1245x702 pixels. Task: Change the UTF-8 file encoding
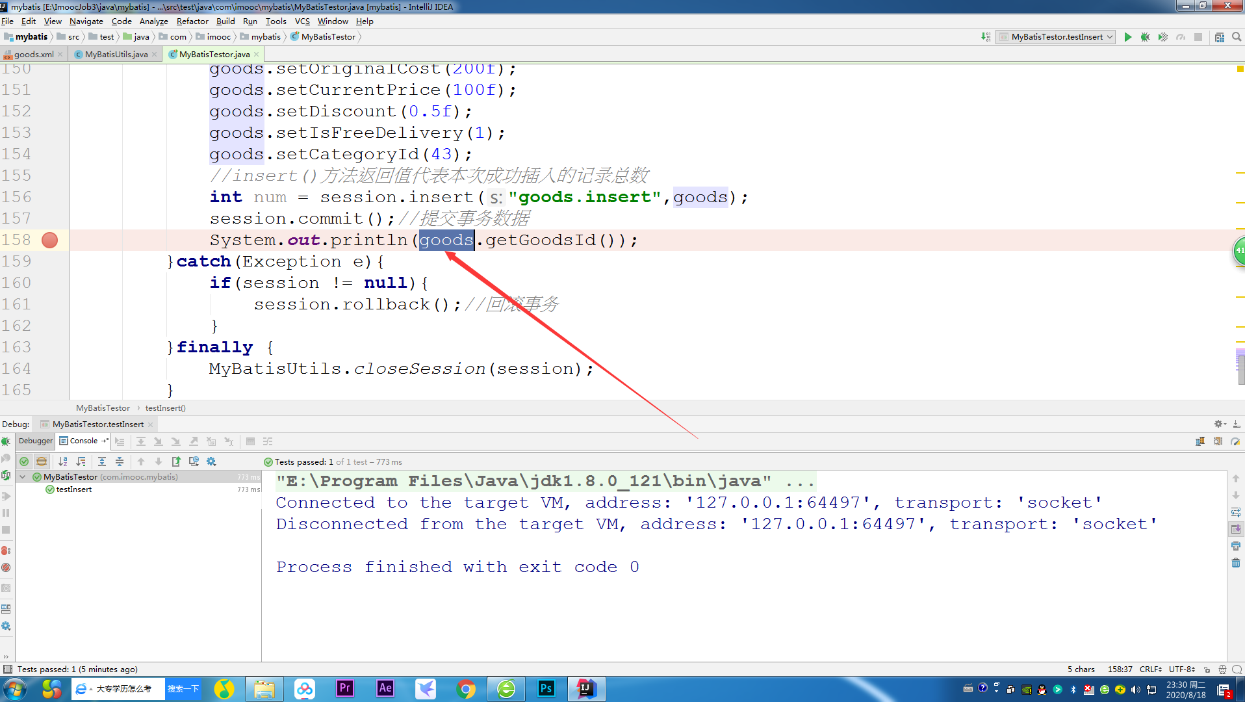coord(1182,669)
